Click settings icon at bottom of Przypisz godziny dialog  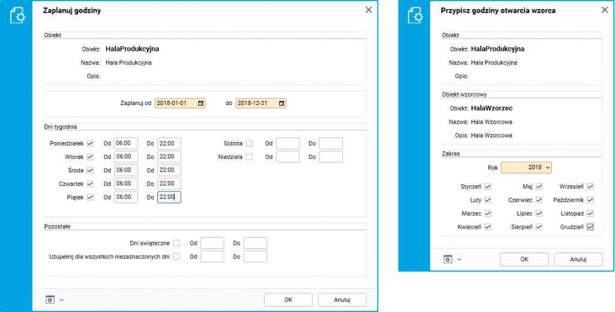coord(448,259)
